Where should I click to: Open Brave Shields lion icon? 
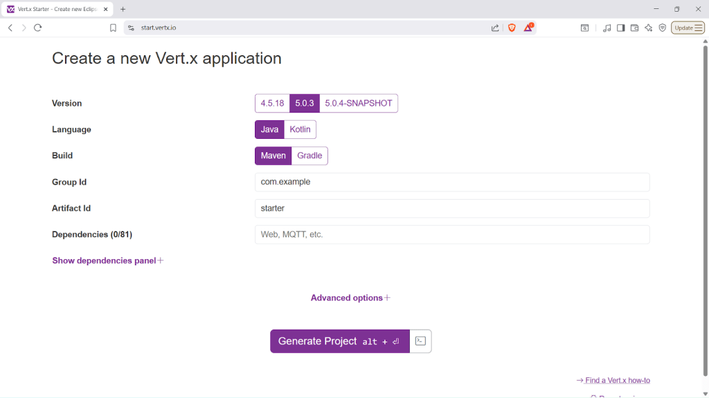512,28
